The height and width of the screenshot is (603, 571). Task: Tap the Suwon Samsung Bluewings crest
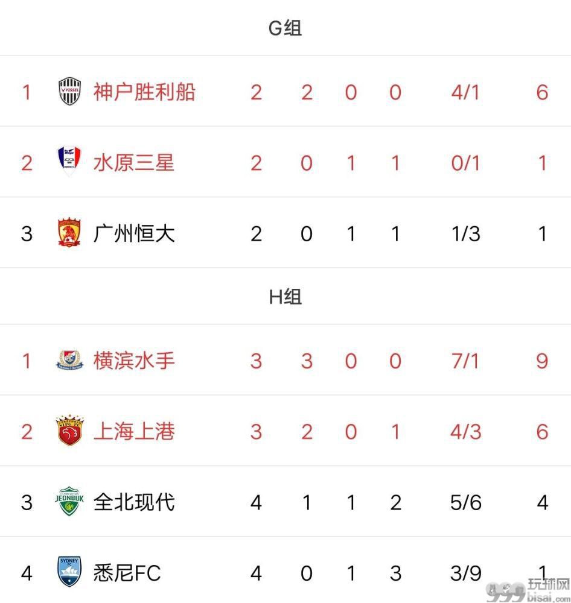coord(69,161)
